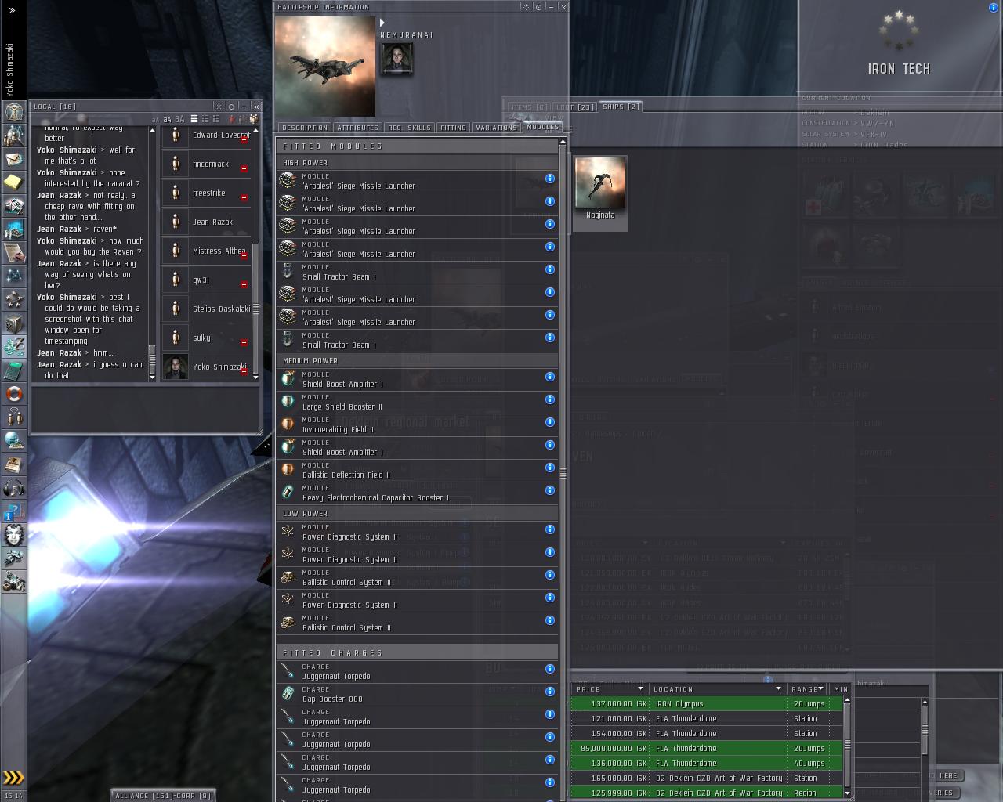
Task: Open the character sheet from the sidebar
Action: [13, 111]
